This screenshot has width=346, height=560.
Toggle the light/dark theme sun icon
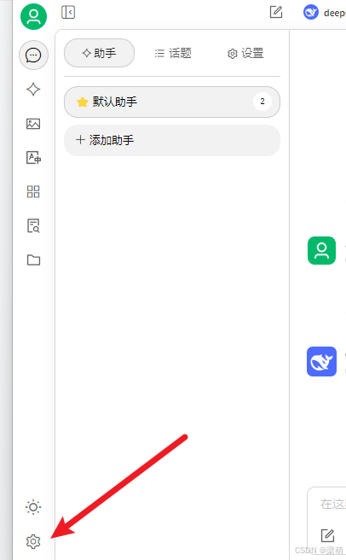coord(33,507)
